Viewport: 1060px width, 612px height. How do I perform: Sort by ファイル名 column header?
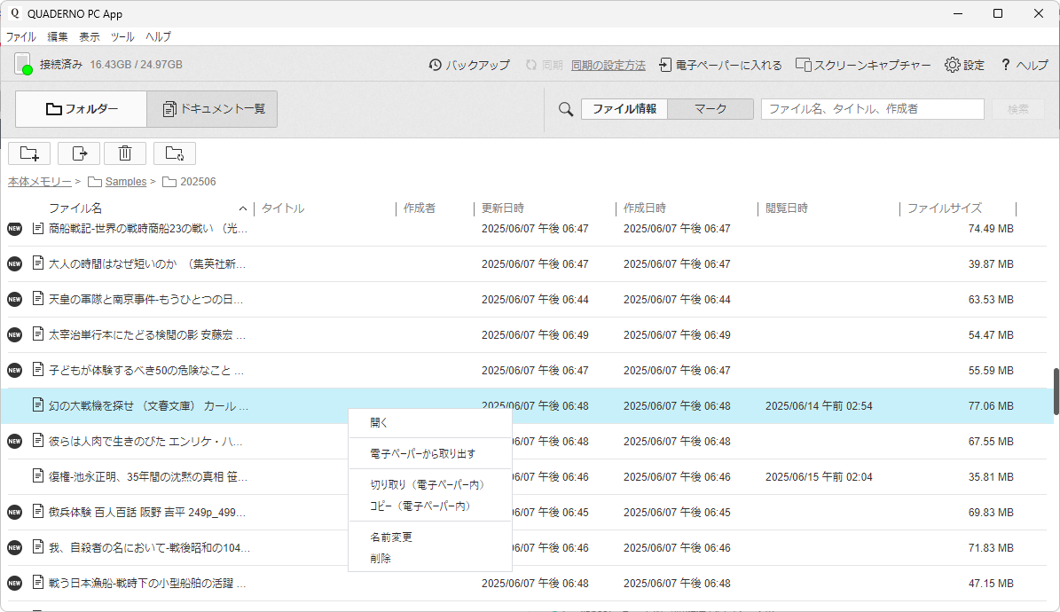pyautogui.click(x=75, y=208)
